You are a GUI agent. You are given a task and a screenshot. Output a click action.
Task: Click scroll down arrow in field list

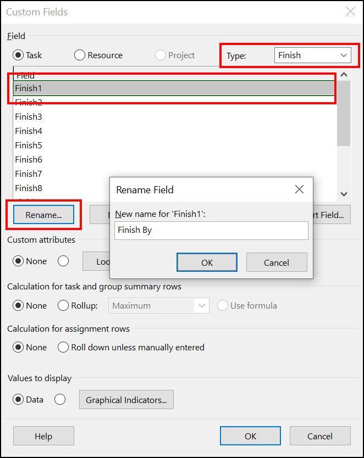pos(344,194)
